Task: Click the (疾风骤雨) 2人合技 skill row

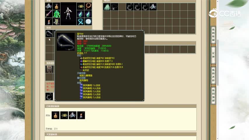Action: click(90, 94)
